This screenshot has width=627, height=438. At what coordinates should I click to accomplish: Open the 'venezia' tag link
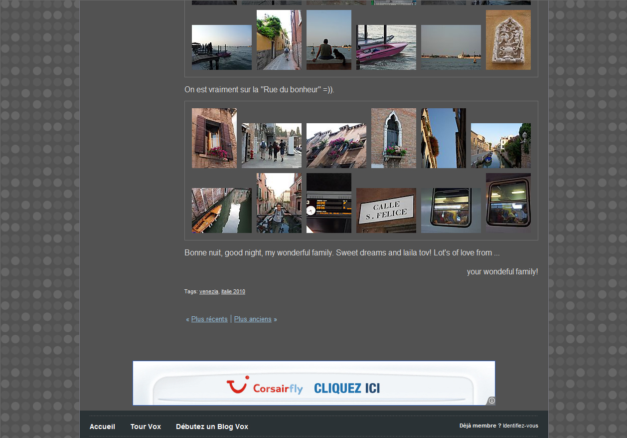[x=209, y=291]
